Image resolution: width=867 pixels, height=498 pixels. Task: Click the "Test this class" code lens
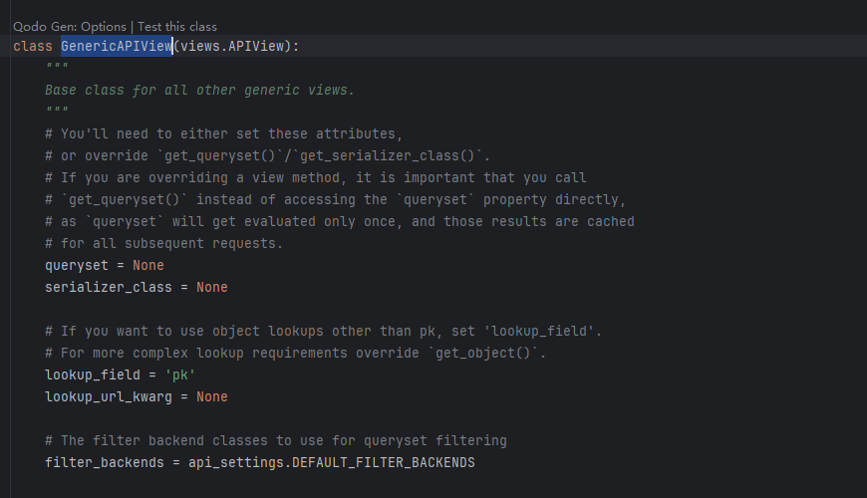(177, 27)
